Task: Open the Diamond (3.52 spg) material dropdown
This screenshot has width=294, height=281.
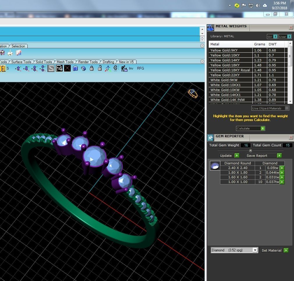Action: [x=255, y=250]
